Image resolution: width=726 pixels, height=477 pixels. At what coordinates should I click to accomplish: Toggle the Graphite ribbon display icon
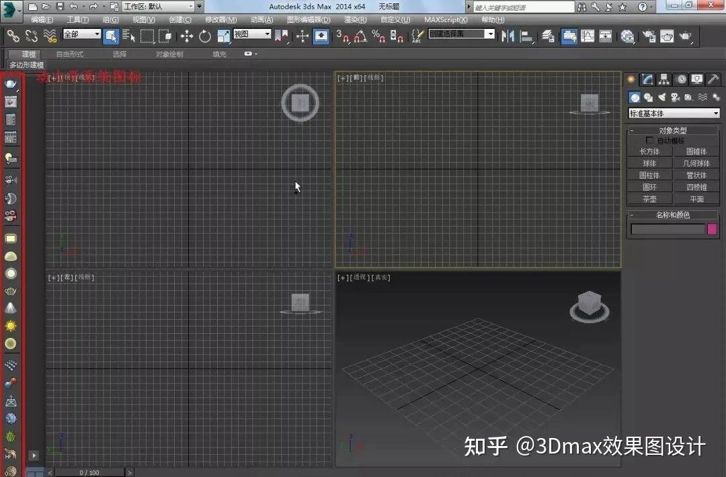(569, 36)
